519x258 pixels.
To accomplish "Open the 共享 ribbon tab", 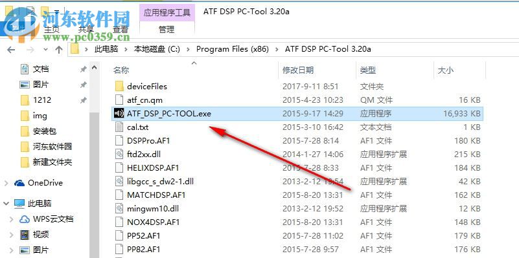I will tap(86, 29).
